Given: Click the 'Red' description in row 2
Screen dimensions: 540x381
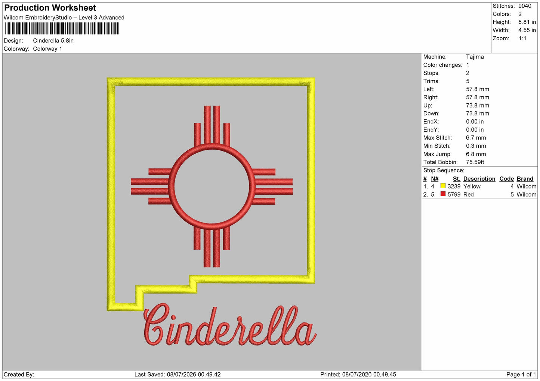Looking at the screenshot, I should point(468,195).
